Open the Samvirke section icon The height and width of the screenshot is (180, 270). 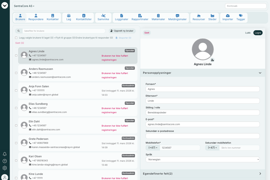pyautogui.click(x=103, y=16)
